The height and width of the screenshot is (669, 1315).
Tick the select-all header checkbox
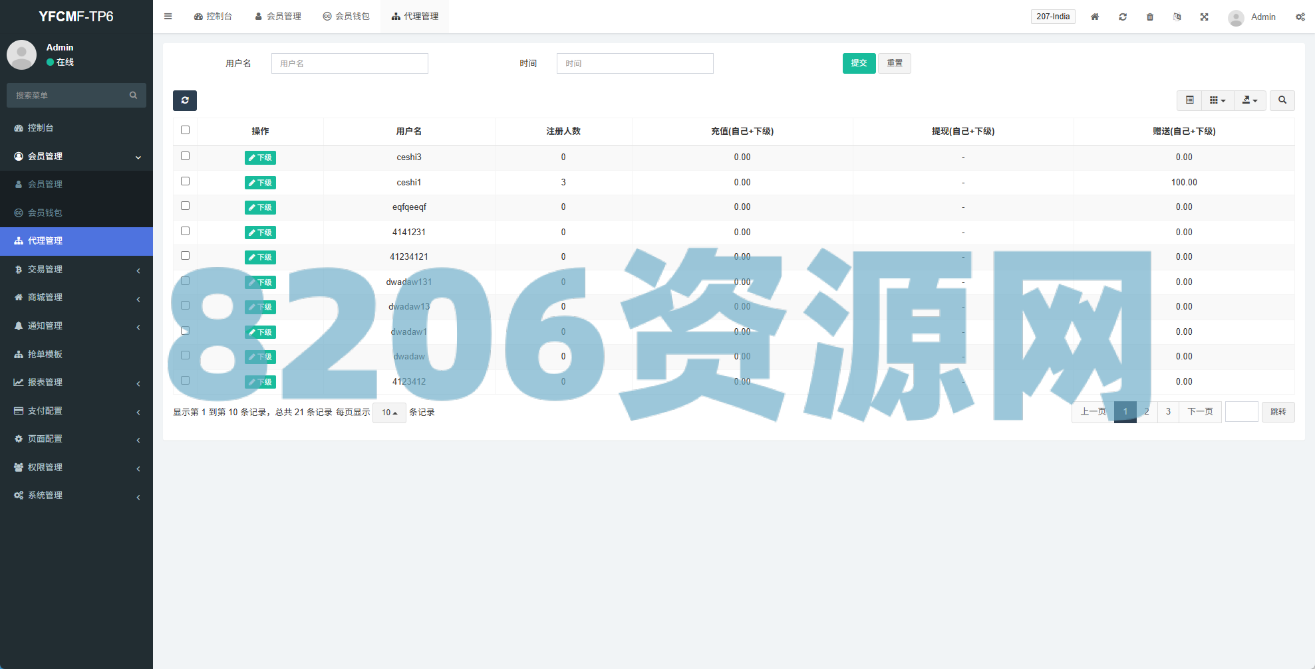click(x=185, y=130)
